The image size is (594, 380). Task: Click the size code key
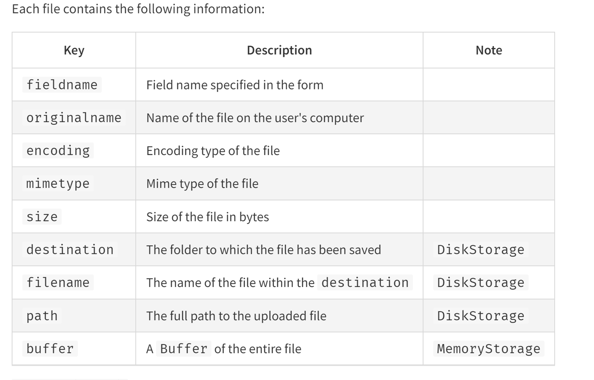(42, 217)
